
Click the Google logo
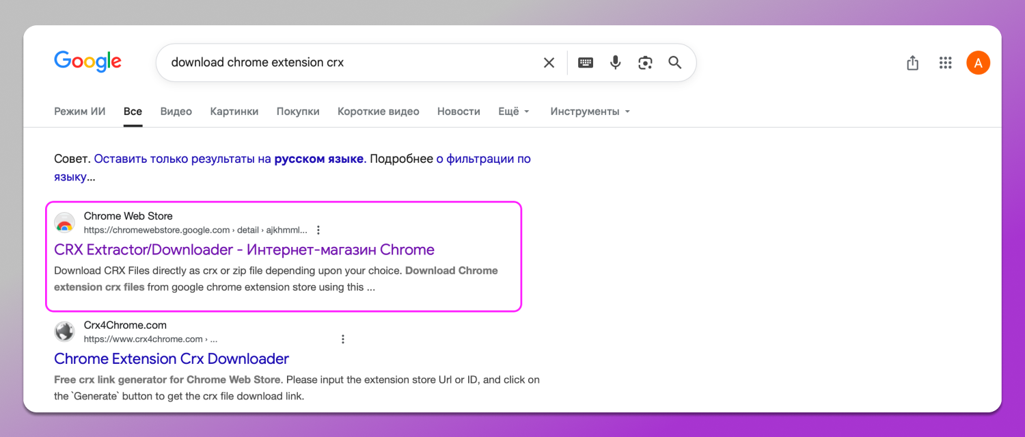point(87,62)
